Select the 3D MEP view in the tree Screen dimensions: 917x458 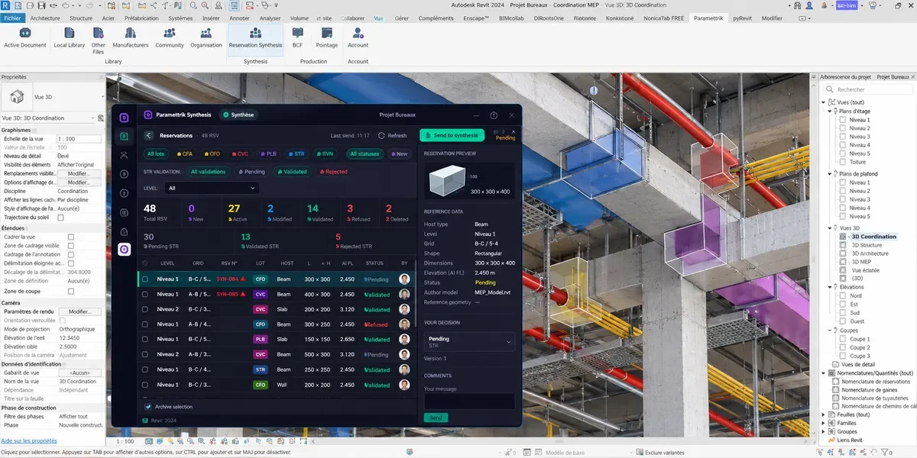point(861,262)
